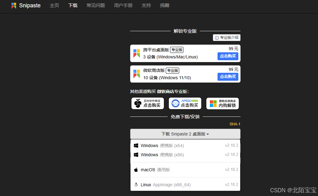Click v2.10.2 in Linux row
Image resolution: width=318 pixels, height=196 pixels.
[232, 184]
